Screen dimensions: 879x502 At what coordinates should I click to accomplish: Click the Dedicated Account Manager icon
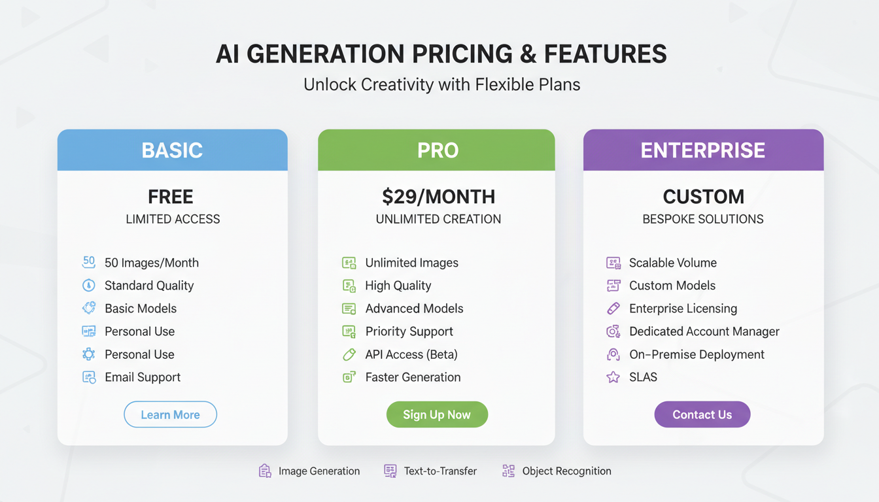pyautogui.click(x=613, y=331)
